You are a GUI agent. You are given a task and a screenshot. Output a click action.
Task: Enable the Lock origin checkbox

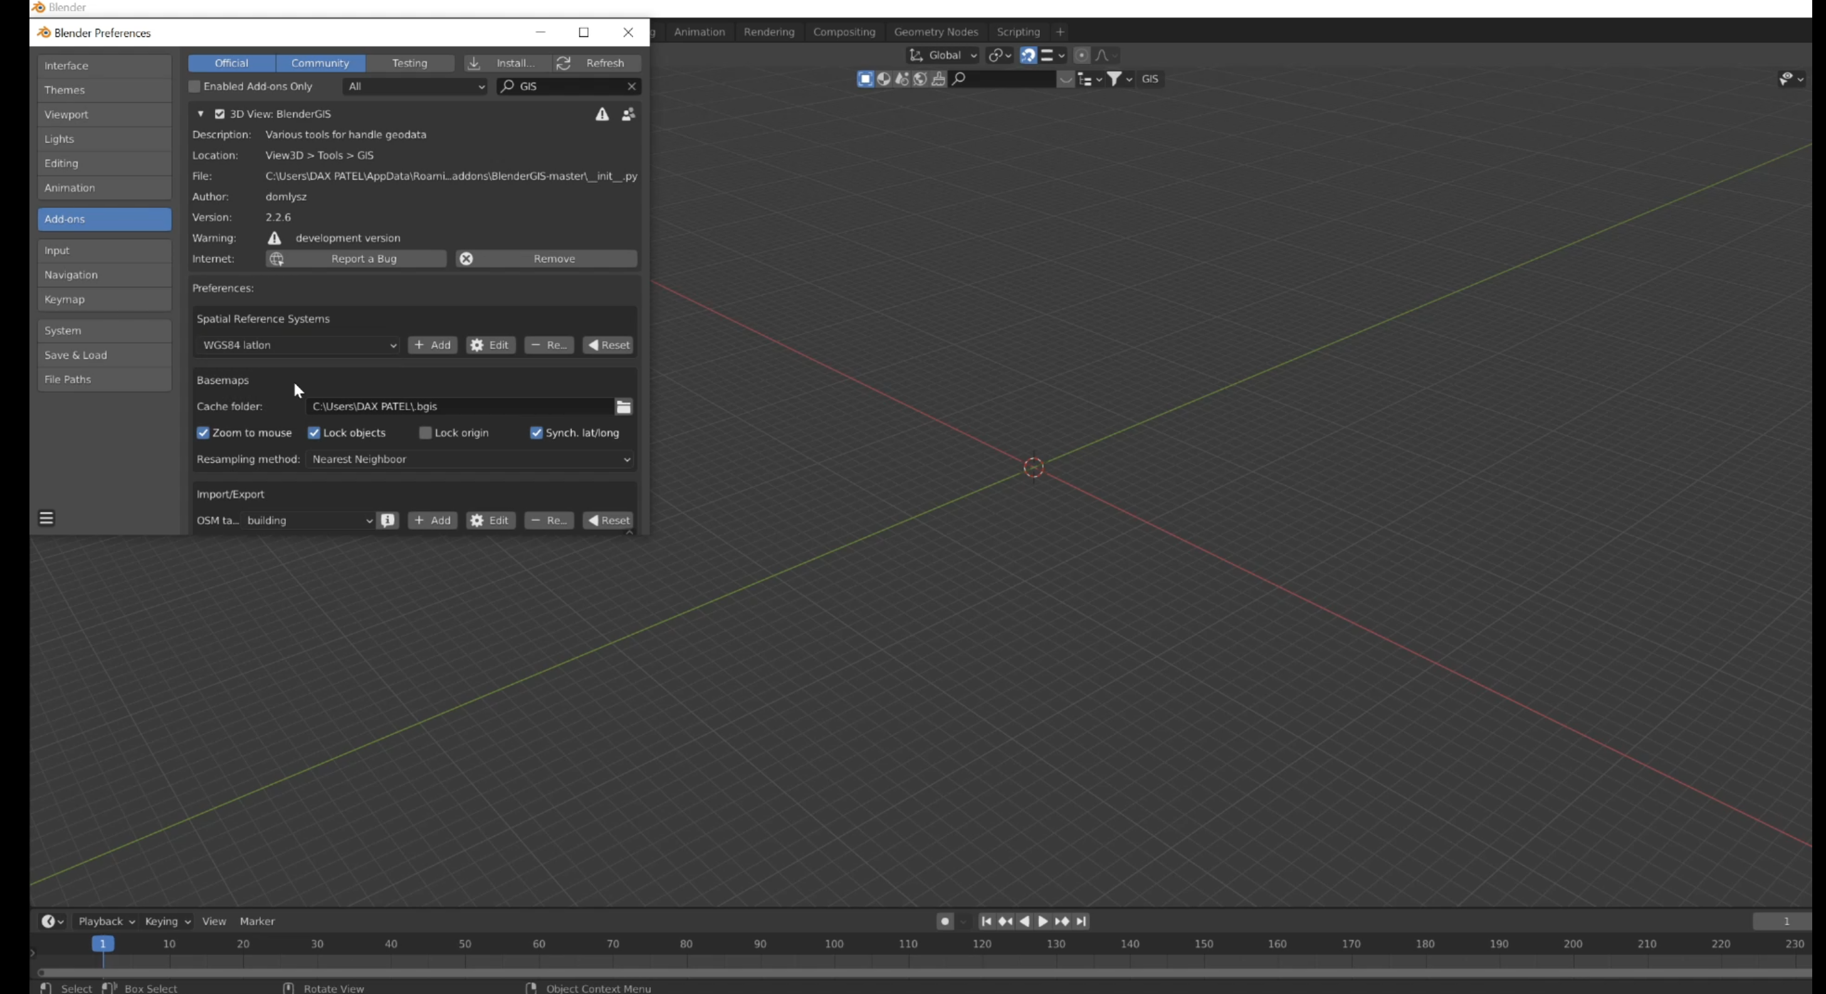[x=424, y=432]
